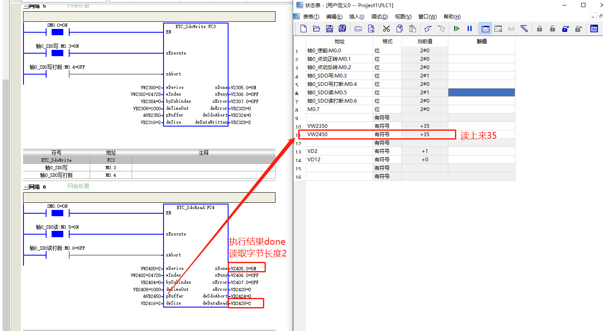Collapse the 网络 6 network box

25,187
